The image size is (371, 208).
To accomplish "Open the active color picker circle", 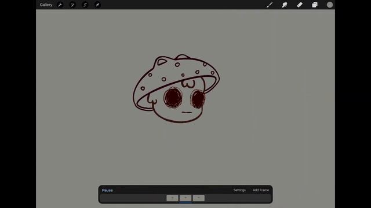I will [x=330, y=5].
